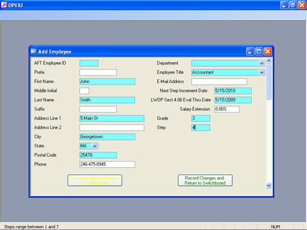
Task: Click the 'Employee Title' label
Action: pyautogui.click(x=170, y=72)
